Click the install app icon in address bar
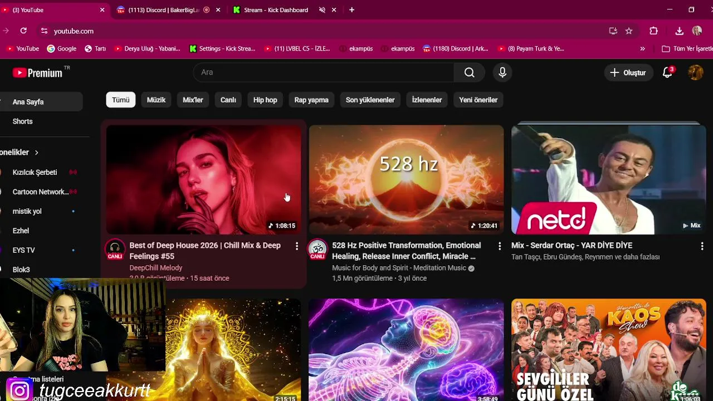 (x=613, y=31)
